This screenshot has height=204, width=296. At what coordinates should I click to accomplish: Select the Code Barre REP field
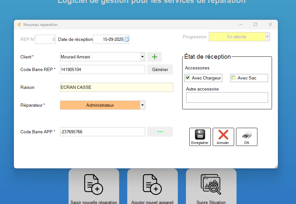click(x=102, y=69)
